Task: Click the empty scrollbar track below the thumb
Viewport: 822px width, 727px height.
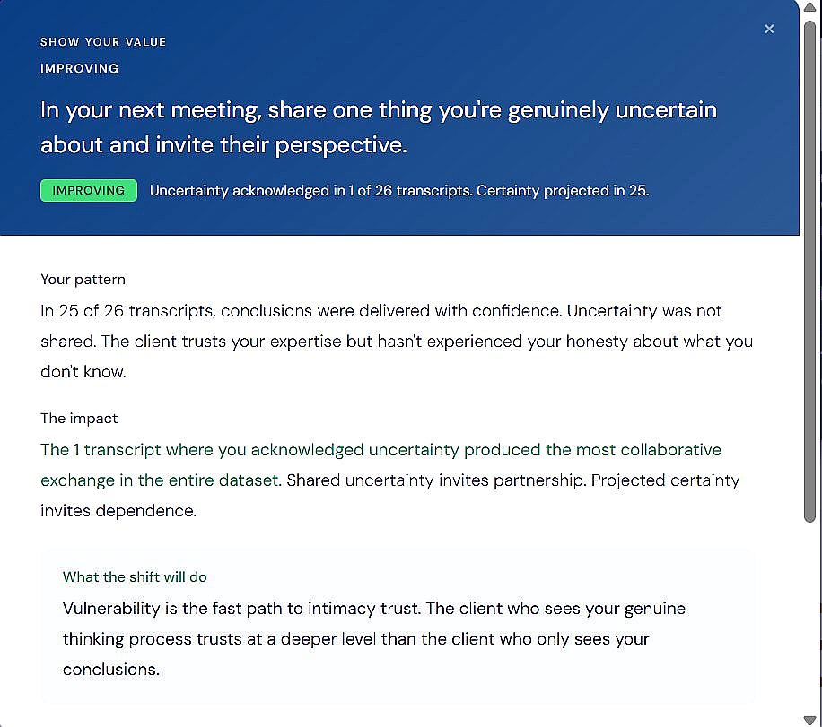Action: point(810,619)
